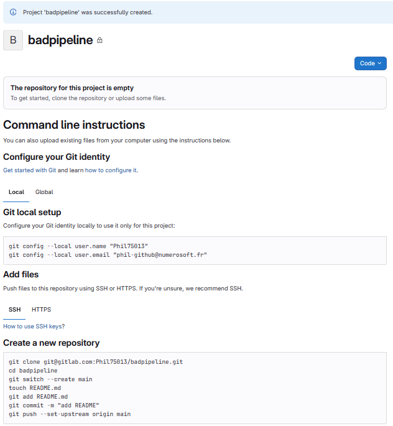Click the git config user.email command line
The image size is (393, 426).
coord(108,255)
